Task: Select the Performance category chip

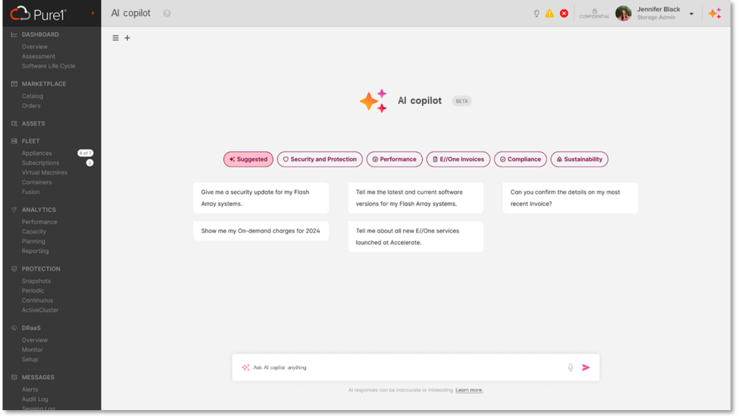Action: 394,159
